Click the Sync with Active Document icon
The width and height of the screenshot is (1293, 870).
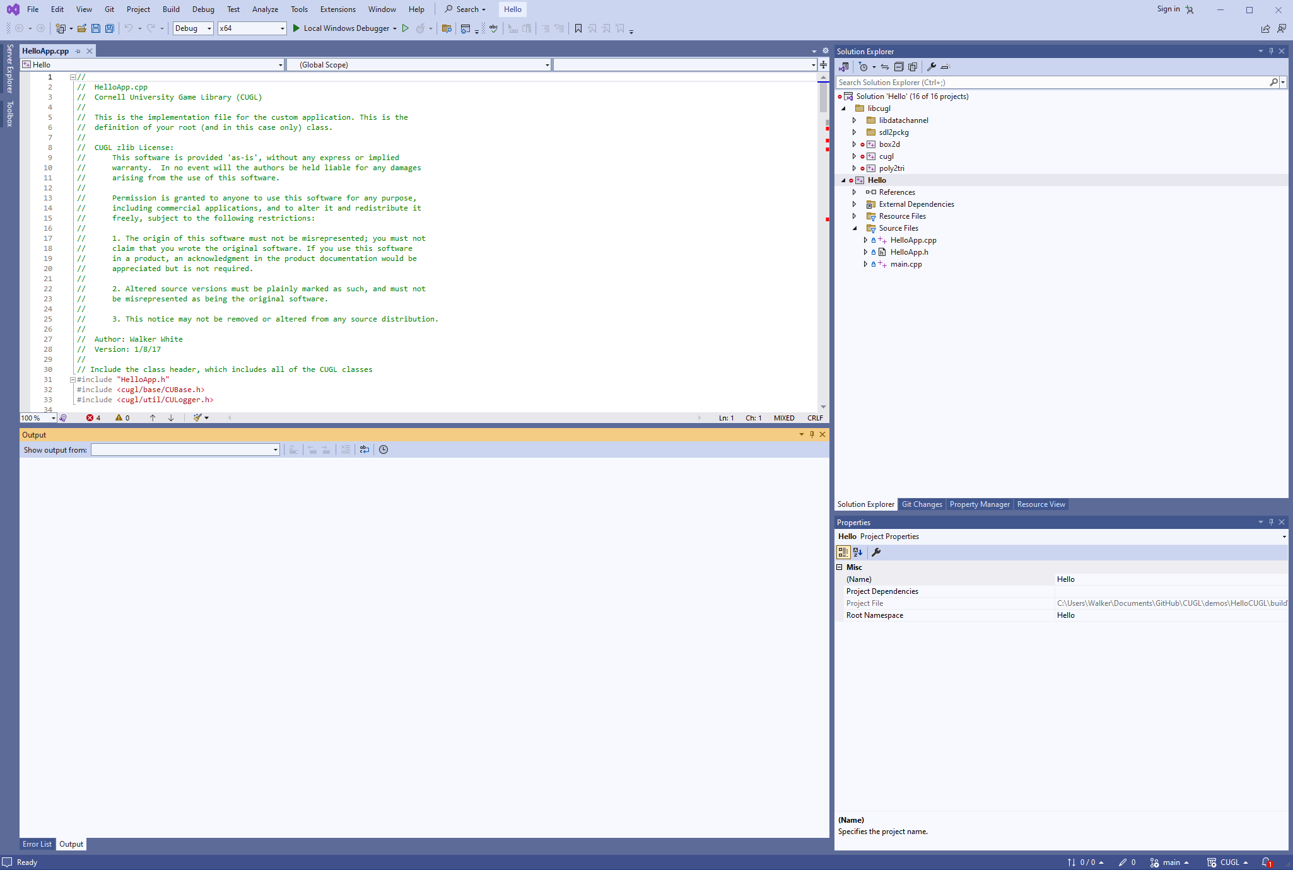tap(885, 67)
